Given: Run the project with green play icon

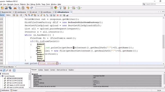Looking at the screenshot, I should [69, 8].
